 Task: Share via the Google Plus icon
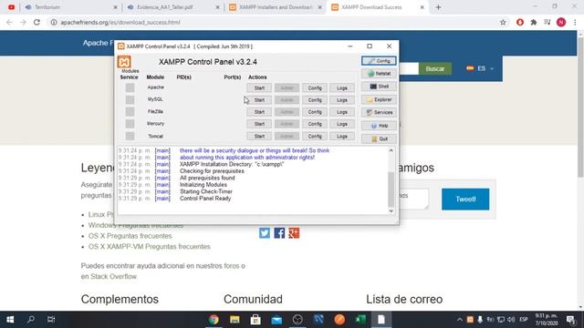[x=294, y=233]
